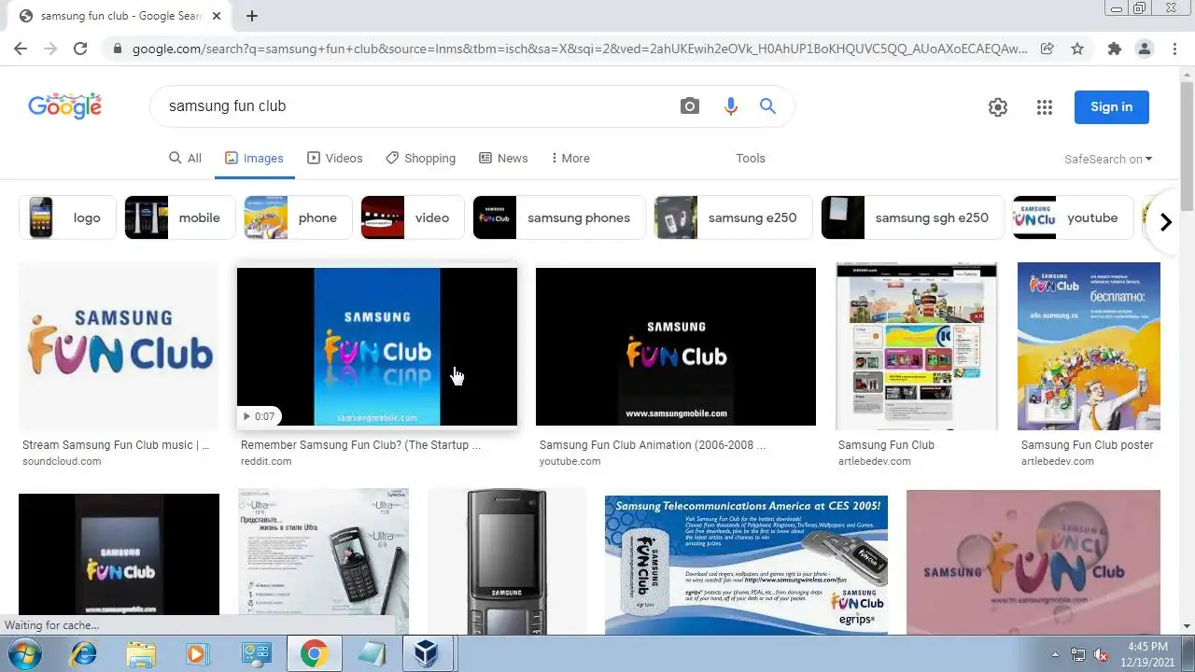Click 'Samsung Fun Club Animation (2006-2008' title
The height and width of the screenshot is (672, 1195).
pos(653,445)
